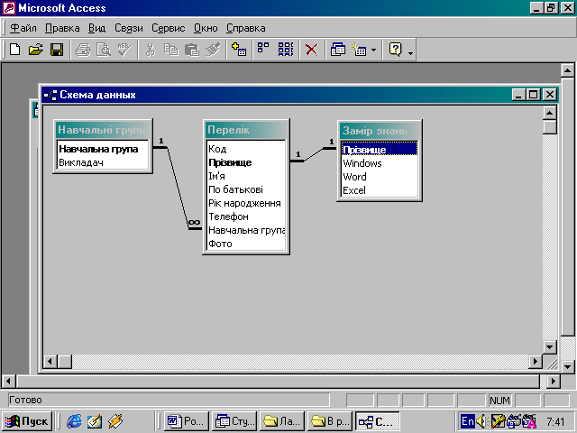Launch Internet Explorer from quick launch

pos(74,421)
